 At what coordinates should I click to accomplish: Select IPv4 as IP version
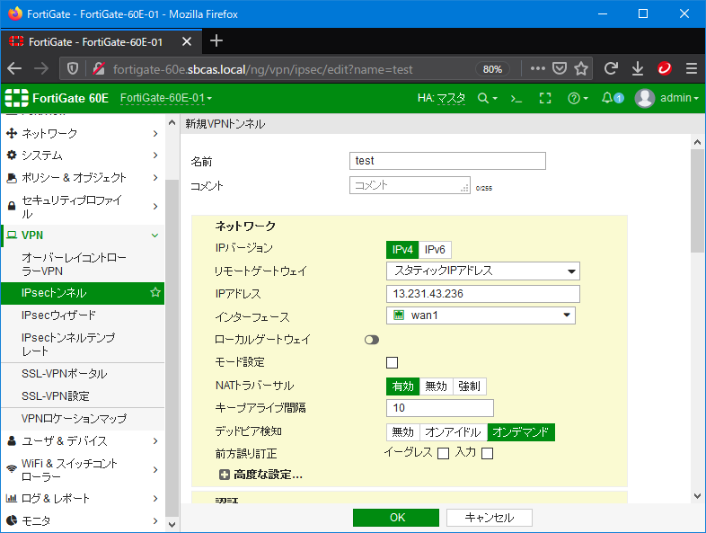point(402,250)
